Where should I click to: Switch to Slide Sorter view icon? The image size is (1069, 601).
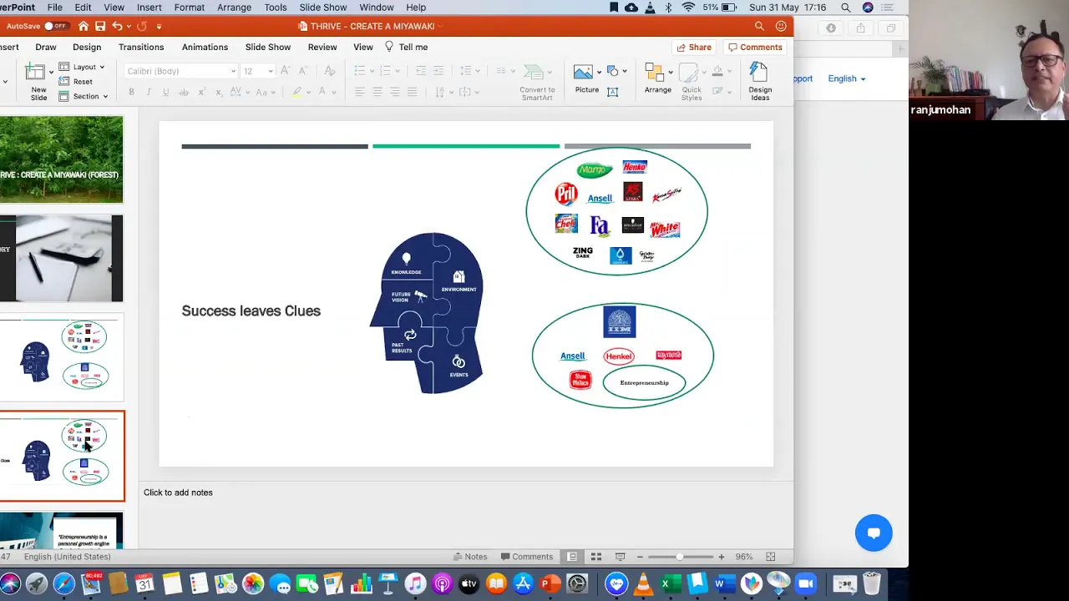(596, 557)
